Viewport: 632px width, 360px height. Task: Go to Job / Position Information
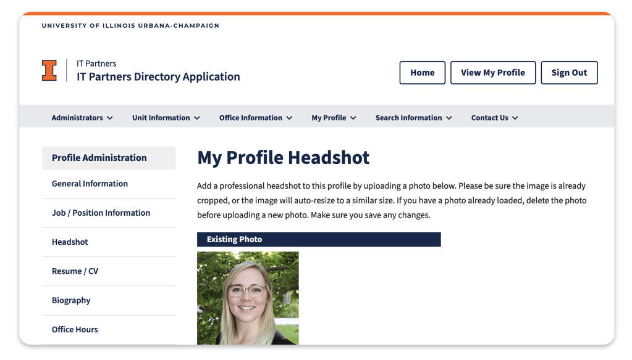pyautogui.click(x=101, y=213)
